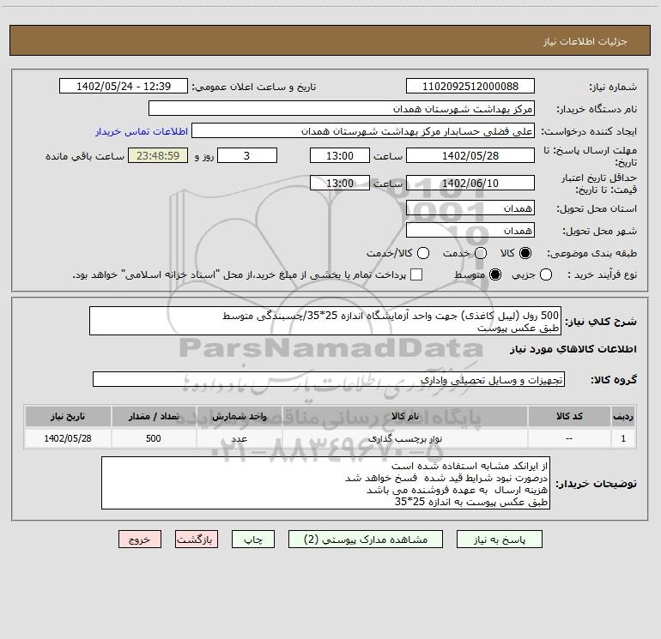The height and width of the screenshot is (639, 661).
Task: Click goods group field 'تجهیزات و وسایل تحصیلی واداری'
Action: point(329,379)
